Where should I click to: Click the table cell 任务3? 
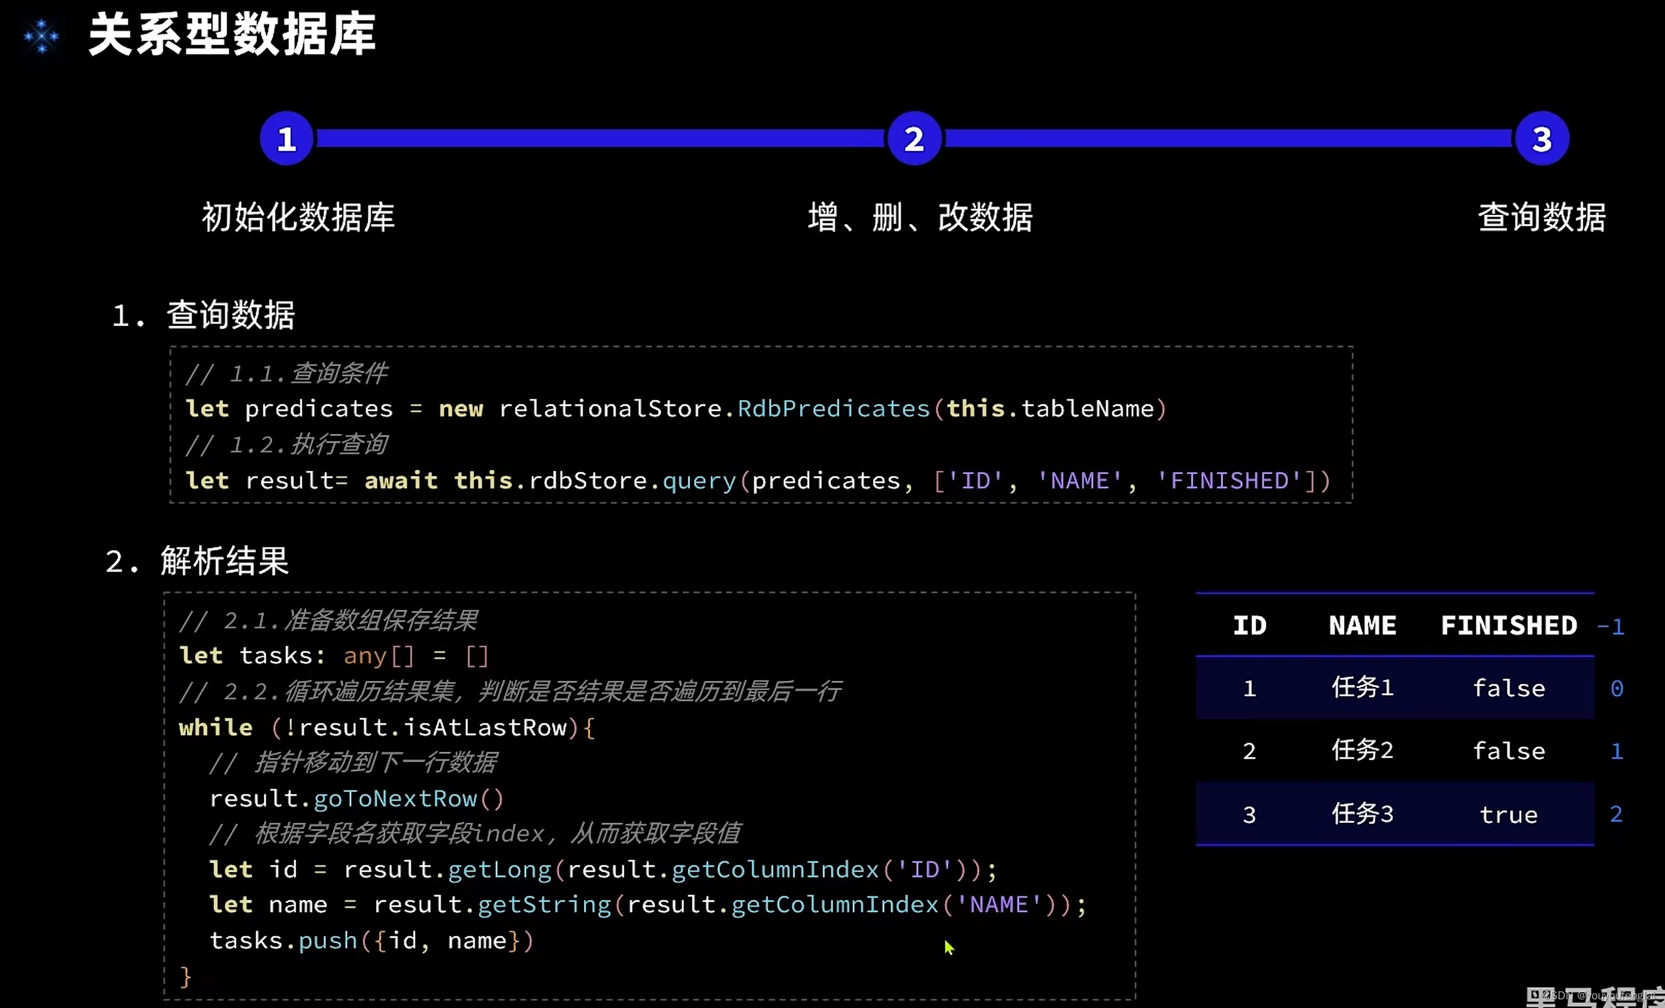point(1362,814)
